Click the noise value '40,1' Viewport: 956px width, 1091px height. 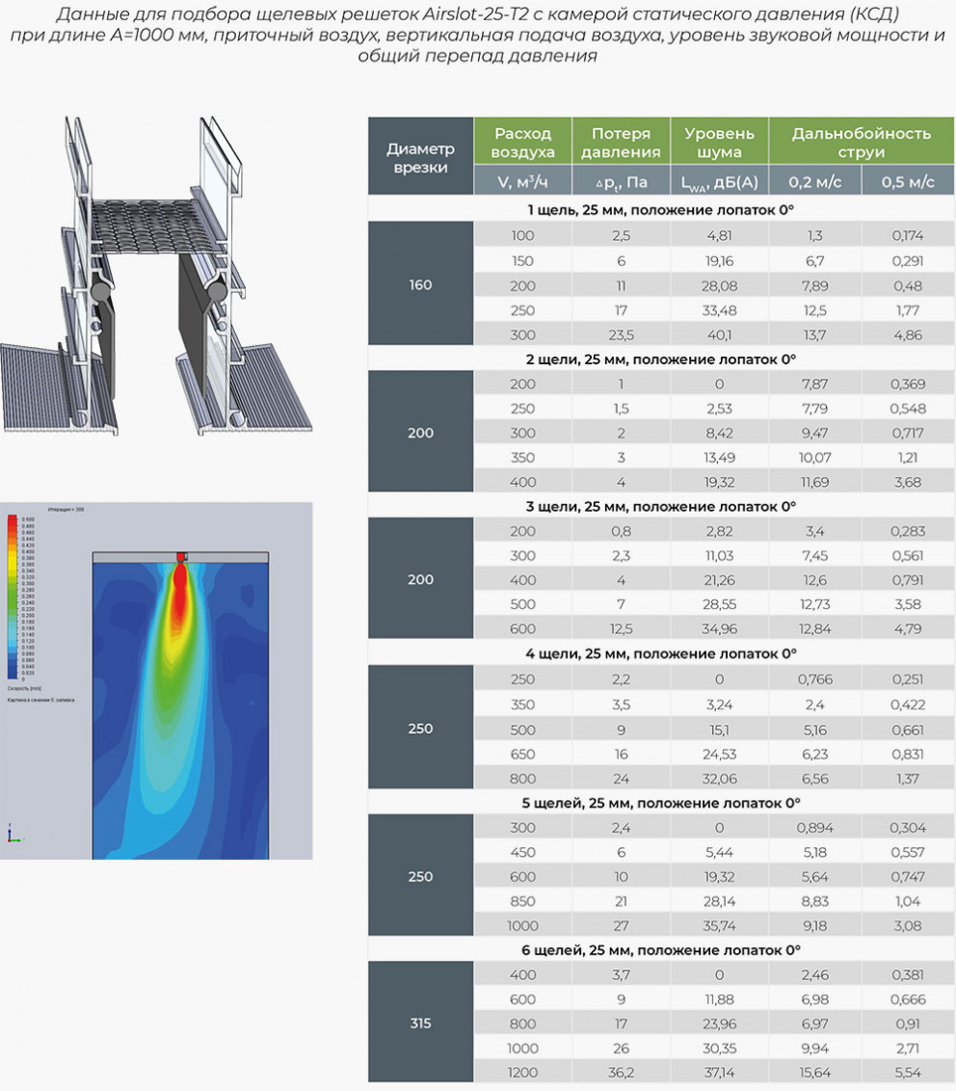[719, 334]
